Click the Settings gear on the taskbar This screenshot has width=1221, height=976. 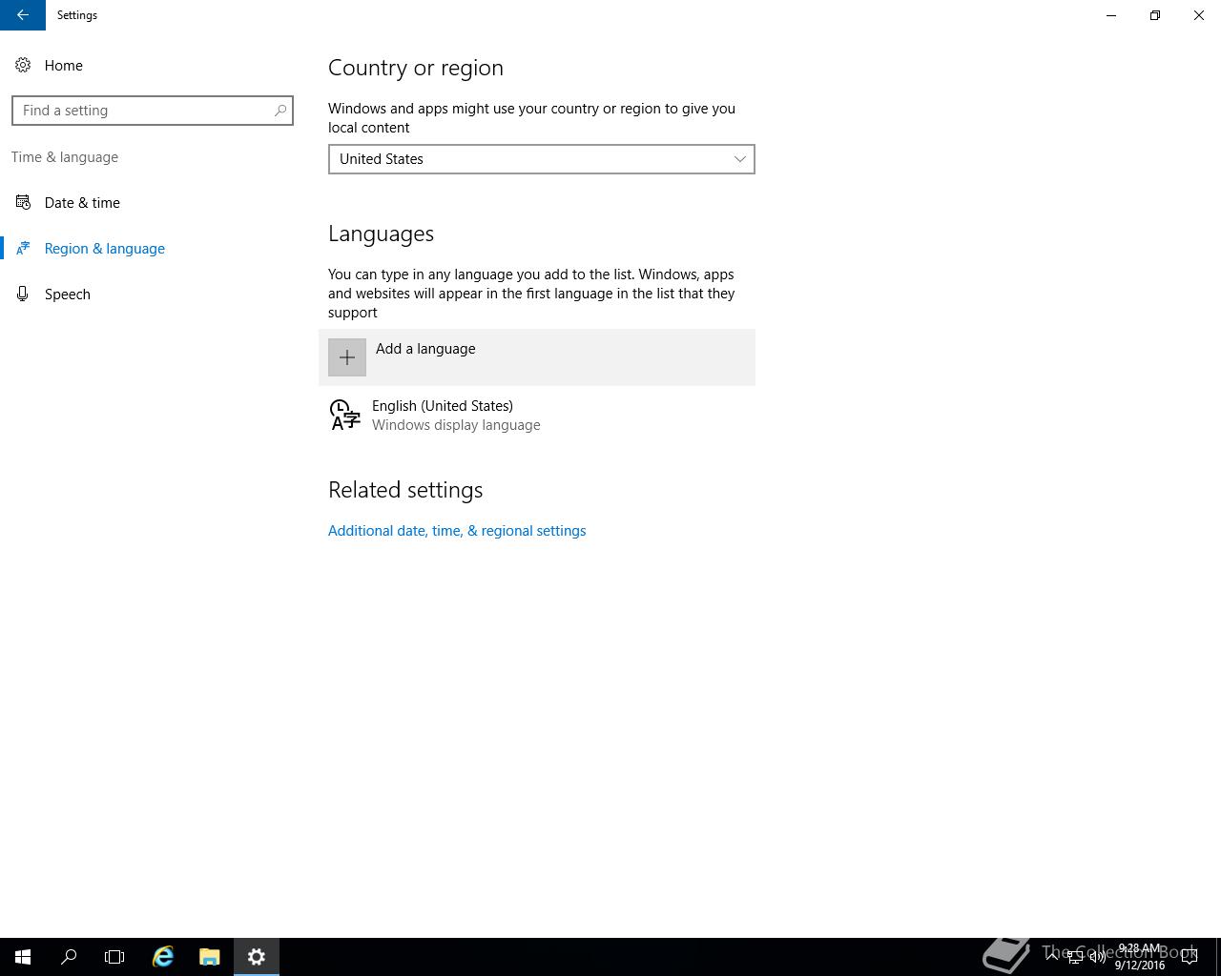click(x=257, y=957)
